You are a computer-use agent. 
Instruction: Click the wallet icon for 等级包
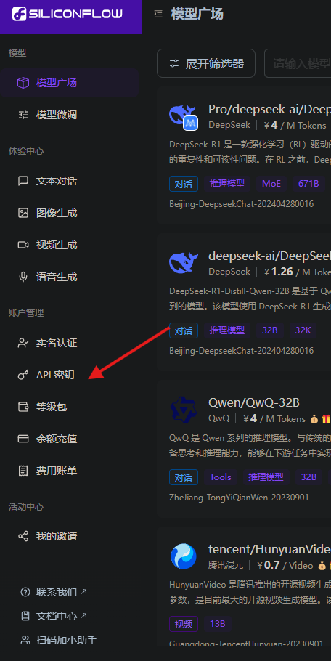coord(23,407)
